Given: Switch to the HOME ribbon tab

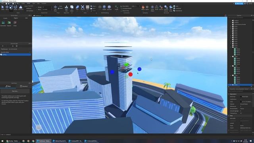Looking at the screenshot, I should pyautogui.click(x=23, y=4).
